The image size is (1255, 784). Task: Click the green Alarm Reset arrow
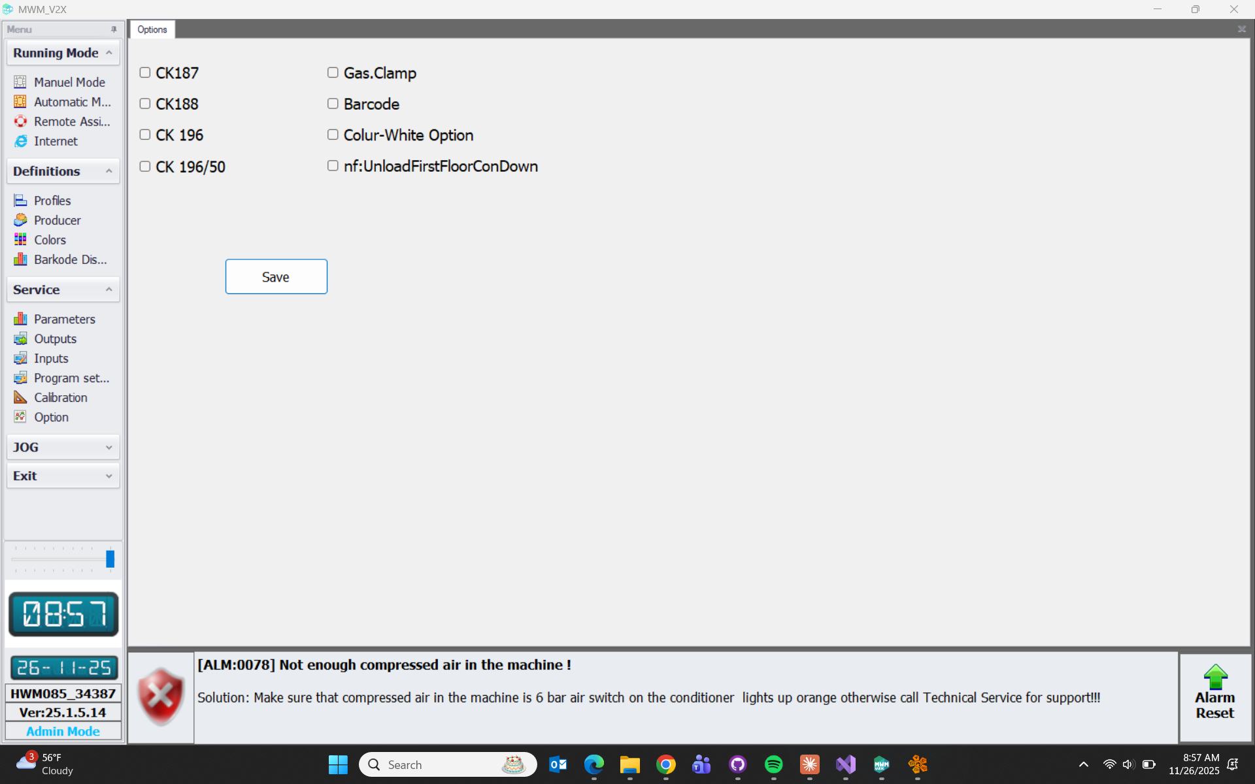(x=1214, y=678)
